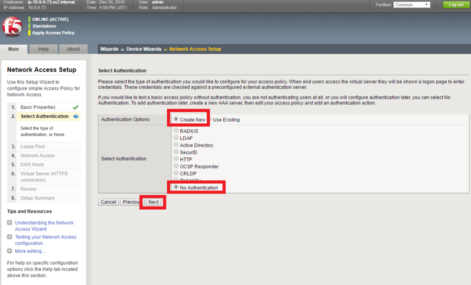The width and height of the screenshot is (471, 285).
Task: Click Authentication Options row label
Action: [125, 119]
